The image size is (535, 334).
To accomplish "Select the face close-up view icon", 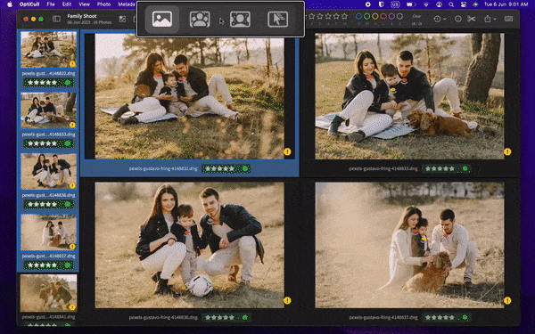I will (x=240, y=19).
